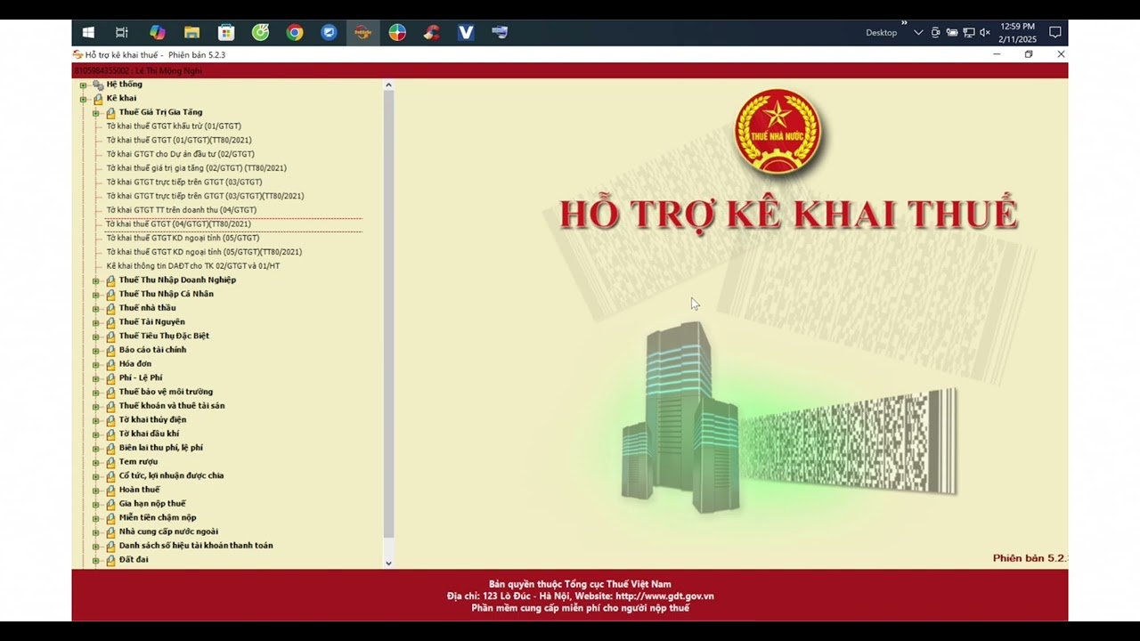1140x641 pixels.
Task: Expand the Thuế Tài Nguyên node
Action: click(95, 322)
